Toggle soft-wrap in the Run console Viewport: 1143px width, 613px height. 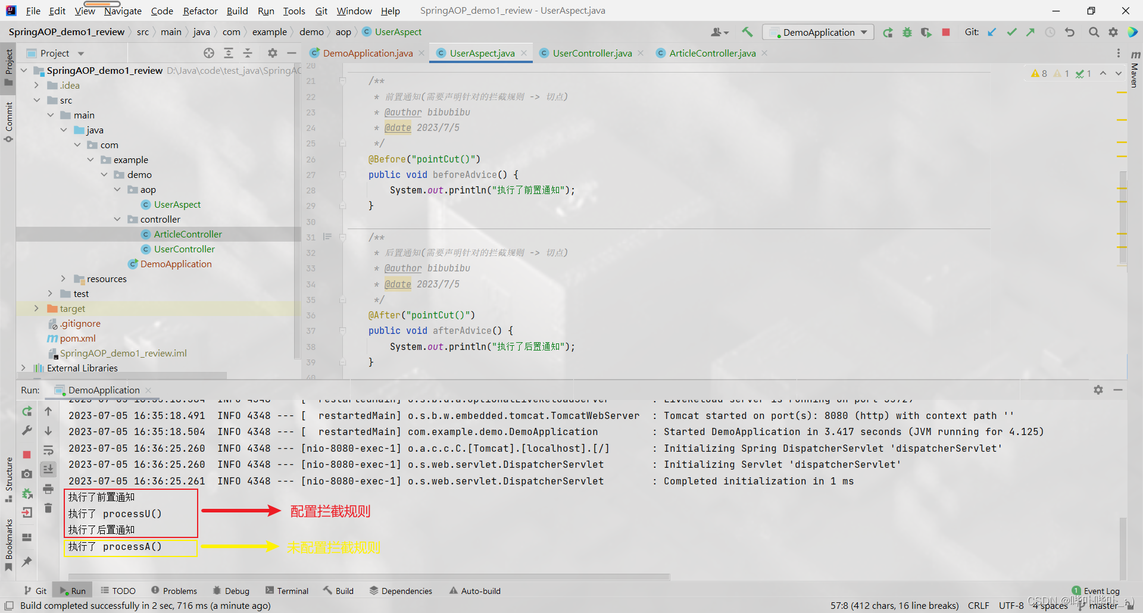(48, 450)
